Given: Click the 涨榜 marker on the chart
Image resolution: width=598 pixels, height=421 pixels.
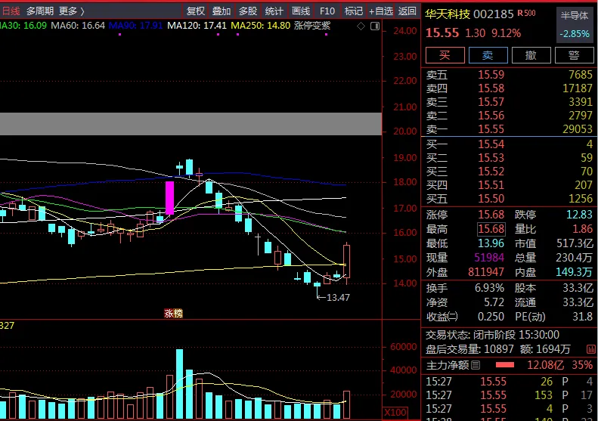Looking at the screenshot, I should click(x=174, y=314).
